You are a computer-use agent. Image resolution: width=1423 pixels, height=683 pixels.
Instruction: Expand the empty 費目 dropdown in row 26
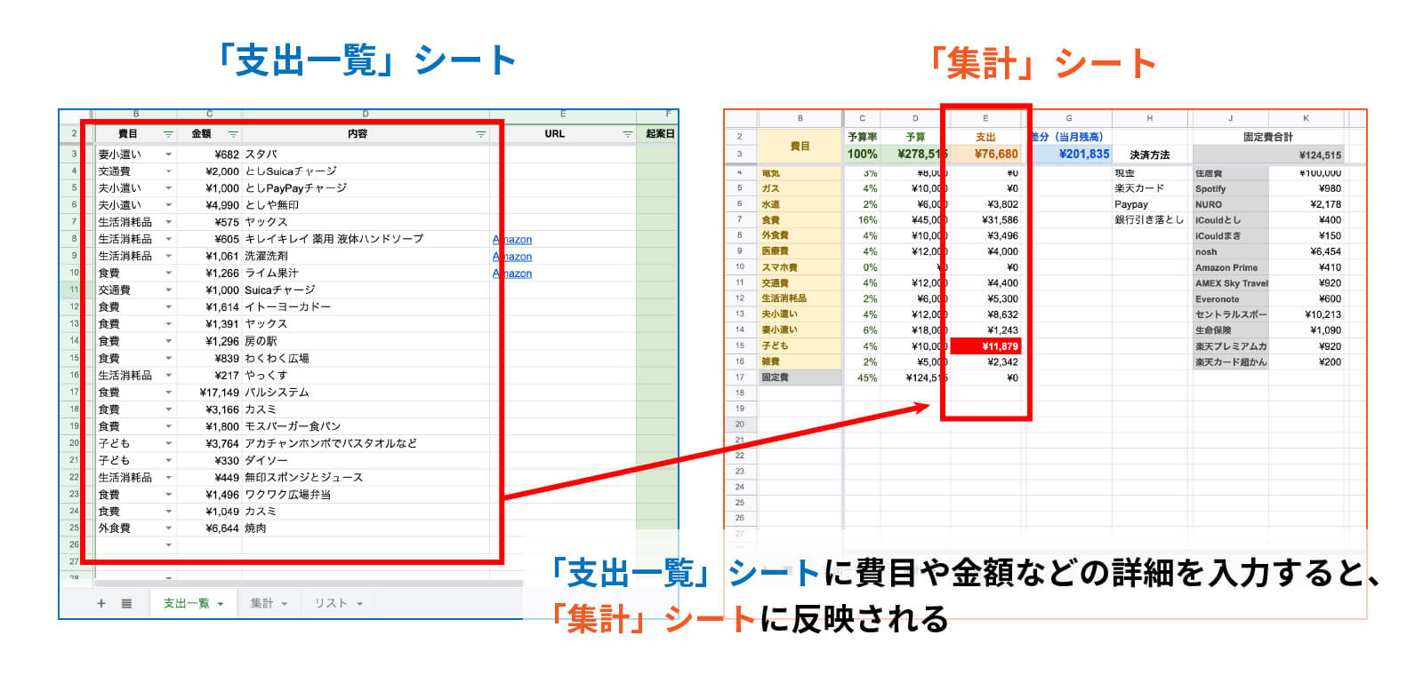168,544
